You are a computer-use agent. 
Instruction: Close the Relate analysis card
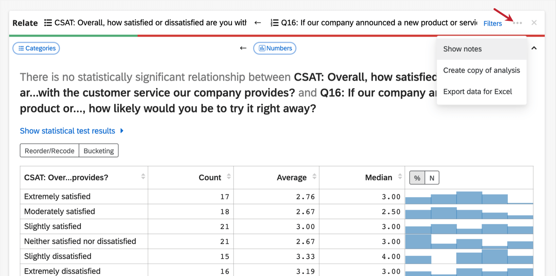click(x=534, y=23)
